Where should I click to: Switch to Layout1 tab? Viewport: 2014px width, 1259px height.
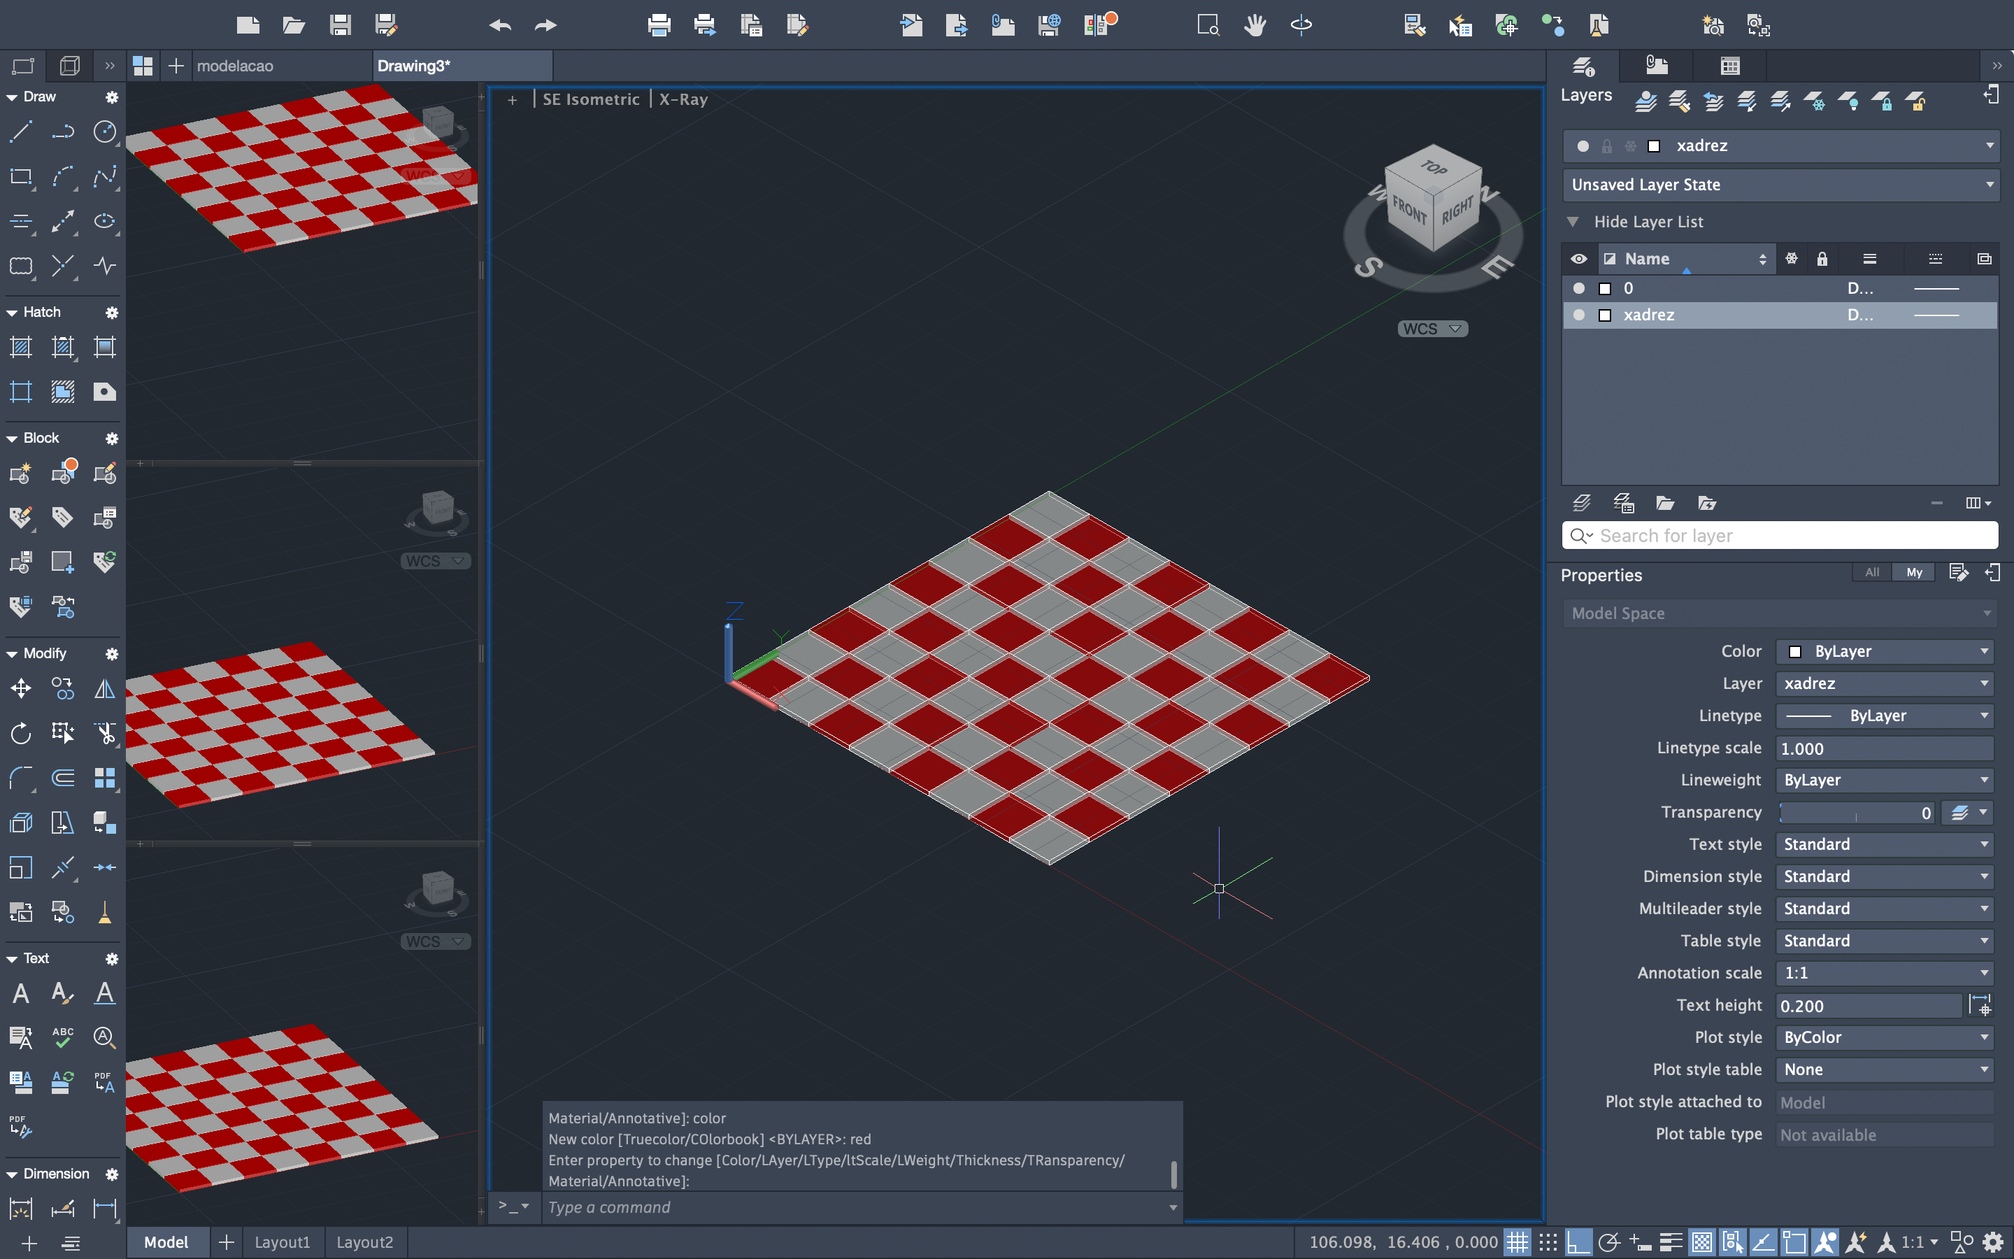click(x=282, y=1242)
